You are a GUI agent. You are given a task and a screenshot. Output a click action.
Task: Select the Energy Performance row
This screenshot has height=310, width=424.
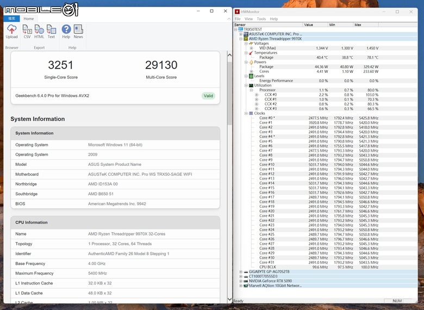click(x=326, y=80)
